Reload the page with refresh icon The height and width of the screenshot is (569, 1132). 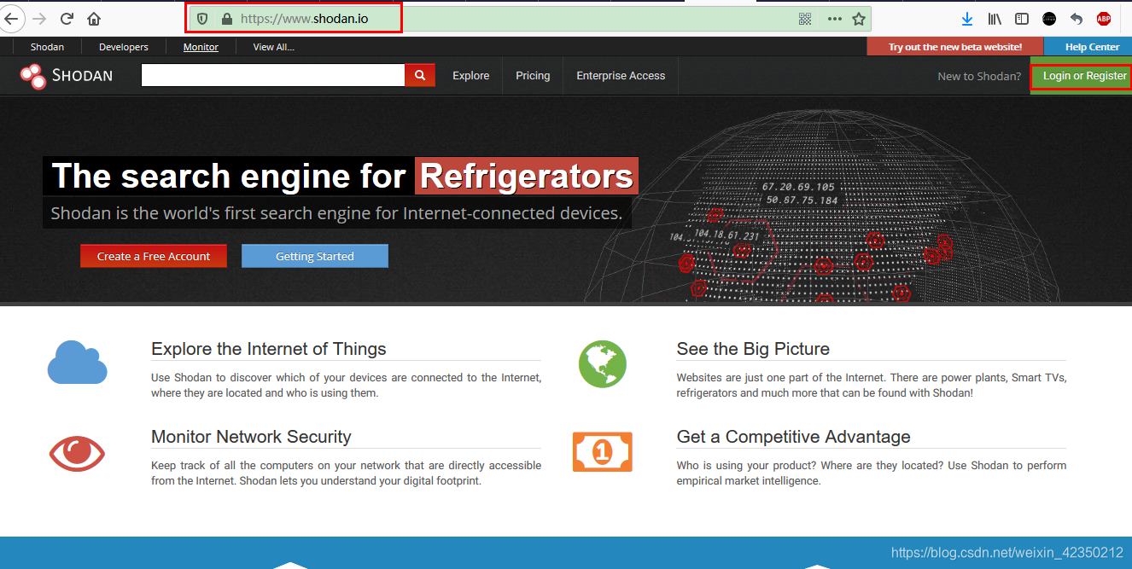[67, 19]
